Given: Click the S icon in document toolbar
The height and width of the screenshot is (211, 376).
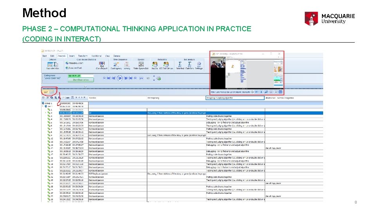Looking at the screenshot, I should (55, 98).
